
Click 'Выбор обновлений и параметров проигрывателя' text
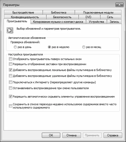click(x=49, y=29)
